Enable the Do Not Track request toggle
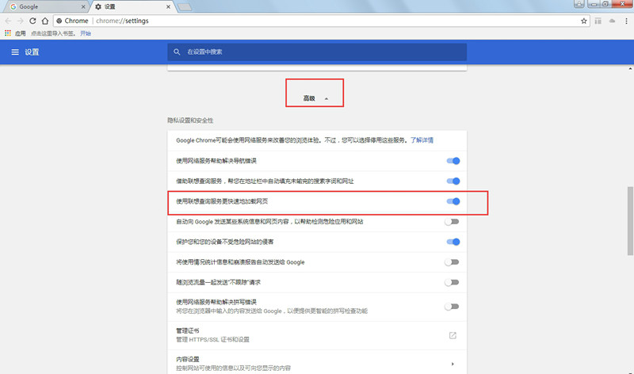 (x=452, y=282)
